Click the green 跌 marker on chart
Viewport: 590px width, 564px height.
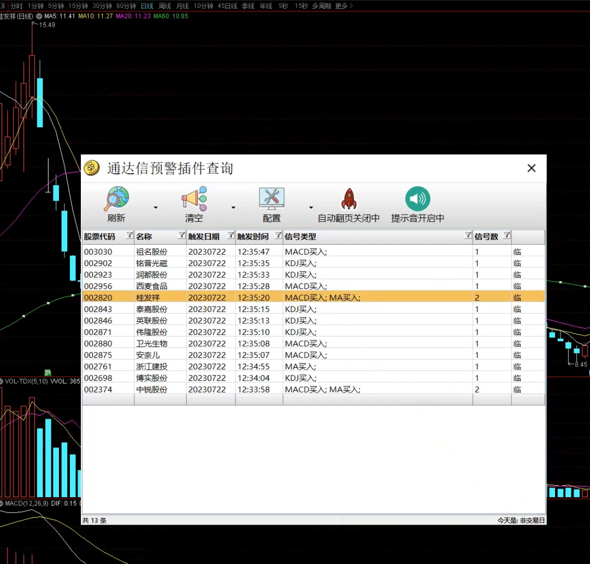(x=48, y=373)
